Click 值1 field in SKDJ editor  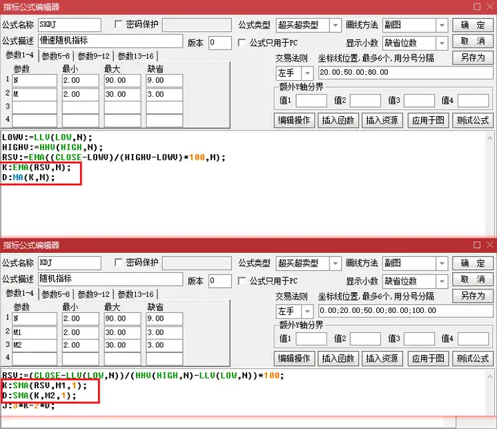[311, 101]
